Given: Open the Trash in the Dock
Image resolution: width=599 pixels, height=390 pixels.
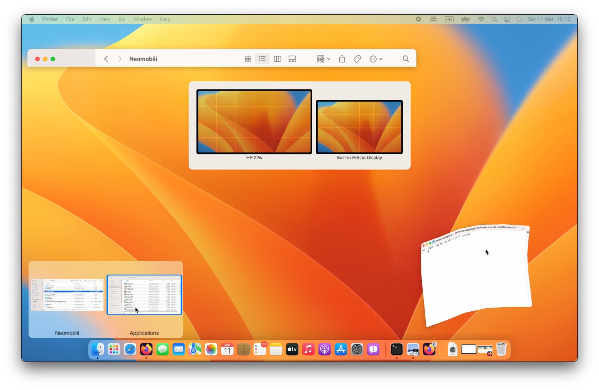Looking at the screenshot, I should [501, 350].
